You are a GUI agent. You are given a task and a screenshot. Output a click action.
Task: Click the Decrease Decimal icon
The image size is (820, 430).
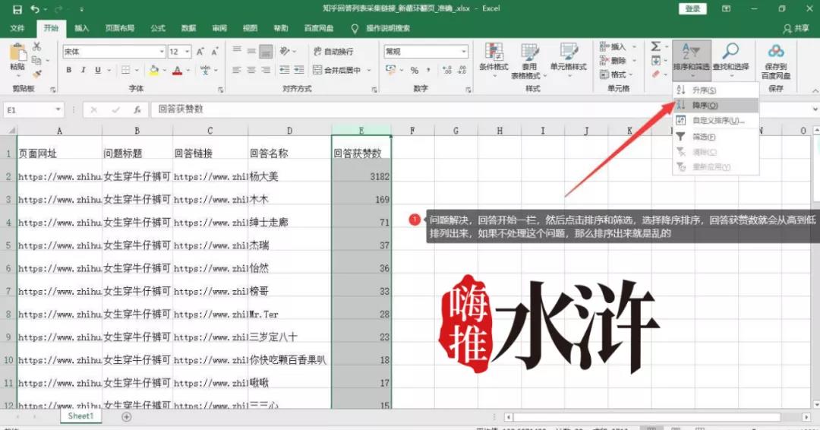(x=462, y=70)
